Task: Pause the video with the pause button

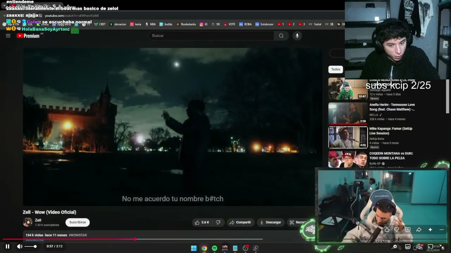Action: pyautogui.click(x=7, y=246)
